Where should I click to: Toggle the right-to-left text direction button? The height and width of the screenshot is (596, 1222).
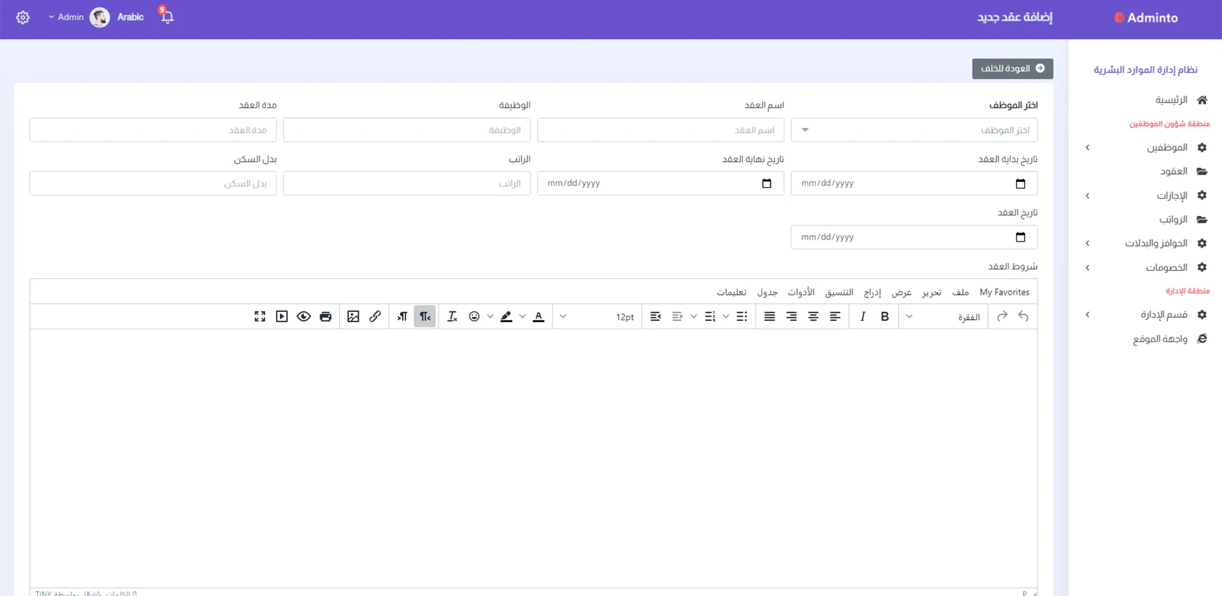coord(425,316)
